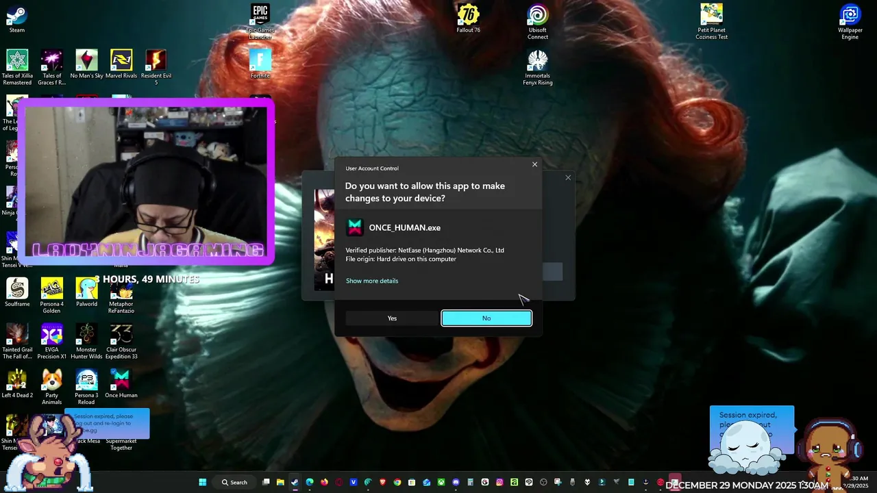Open Steam desktop shortcut
The image size is (877, 493).
point(17,19)
